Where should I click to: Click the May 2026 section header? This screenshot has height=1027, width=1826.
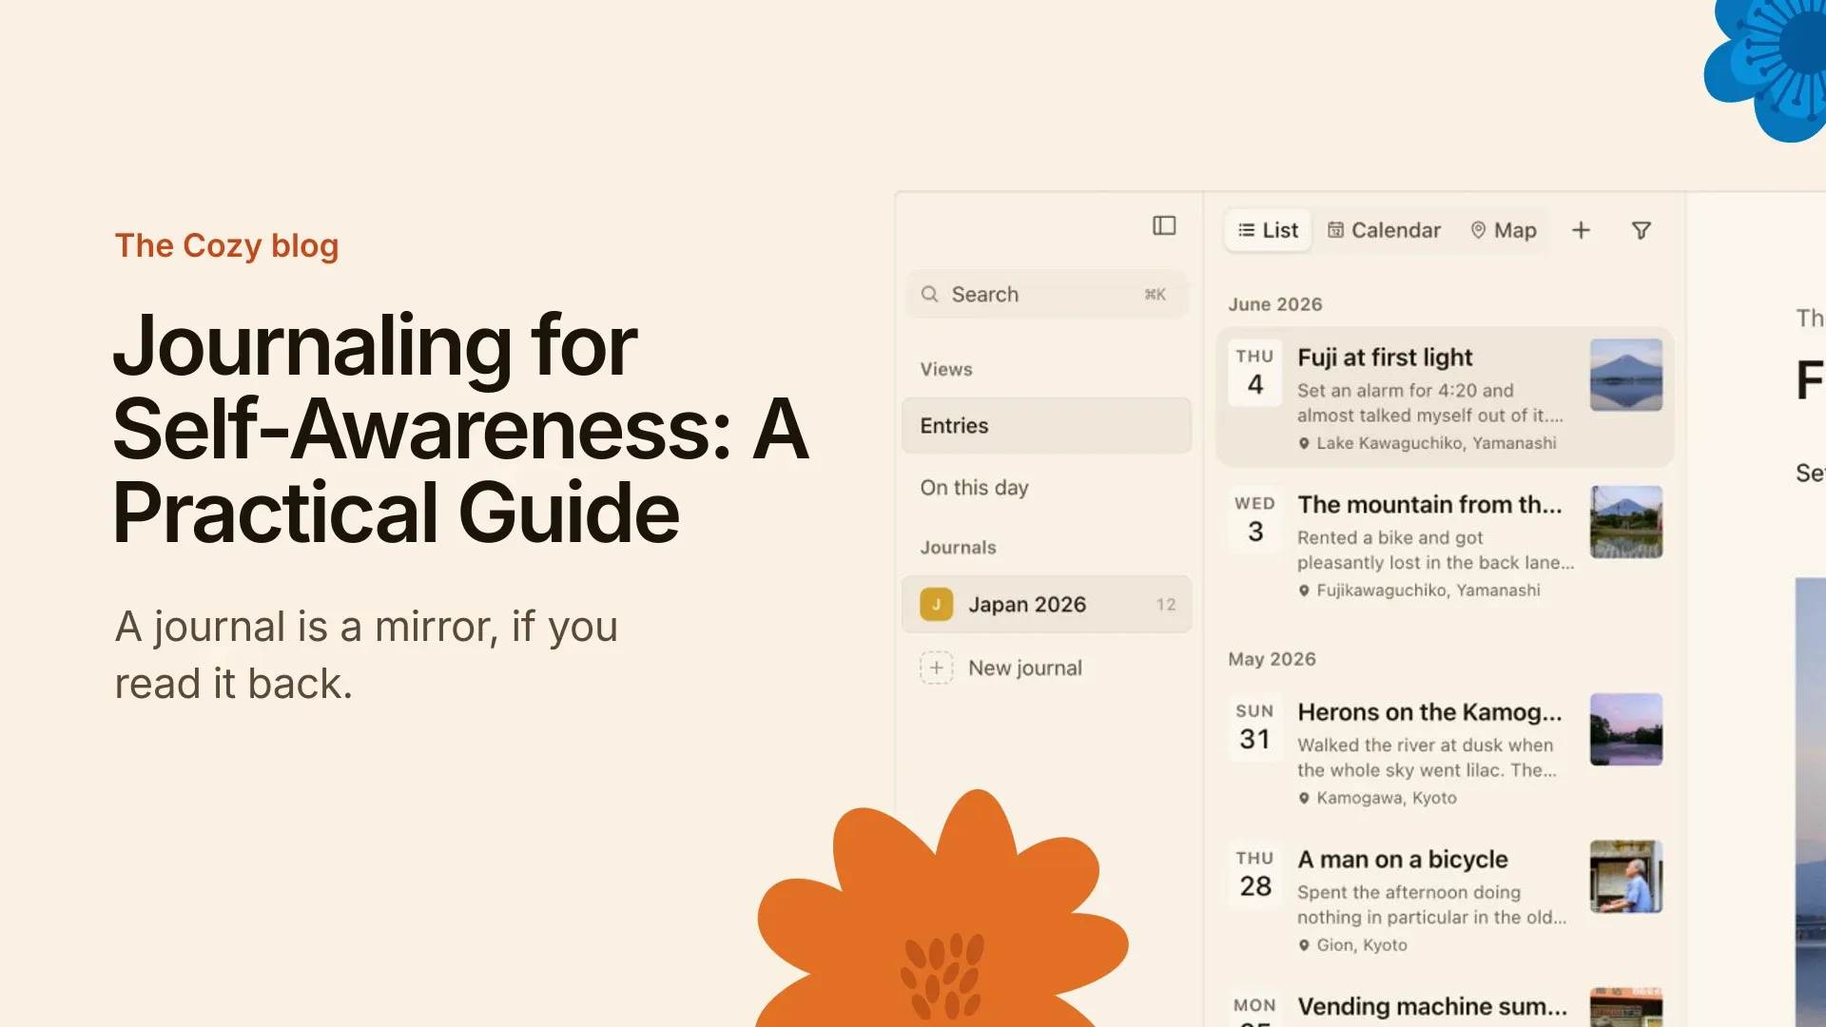[x=1272, y=659]
